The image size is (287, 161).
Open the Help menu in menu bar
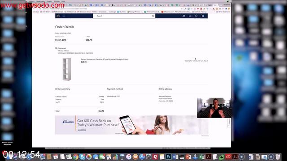pyautogui.click(x=63, y=1)
